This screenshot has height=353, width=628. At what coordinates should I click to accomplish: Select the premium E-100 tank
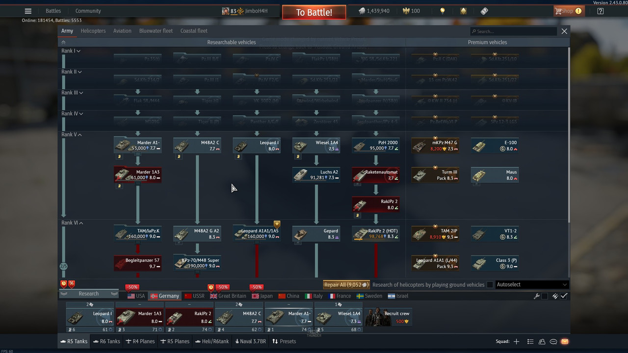(x=495, y=145)
